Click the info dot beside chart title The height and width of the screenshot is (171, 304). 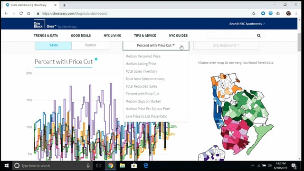coord(96,59)
